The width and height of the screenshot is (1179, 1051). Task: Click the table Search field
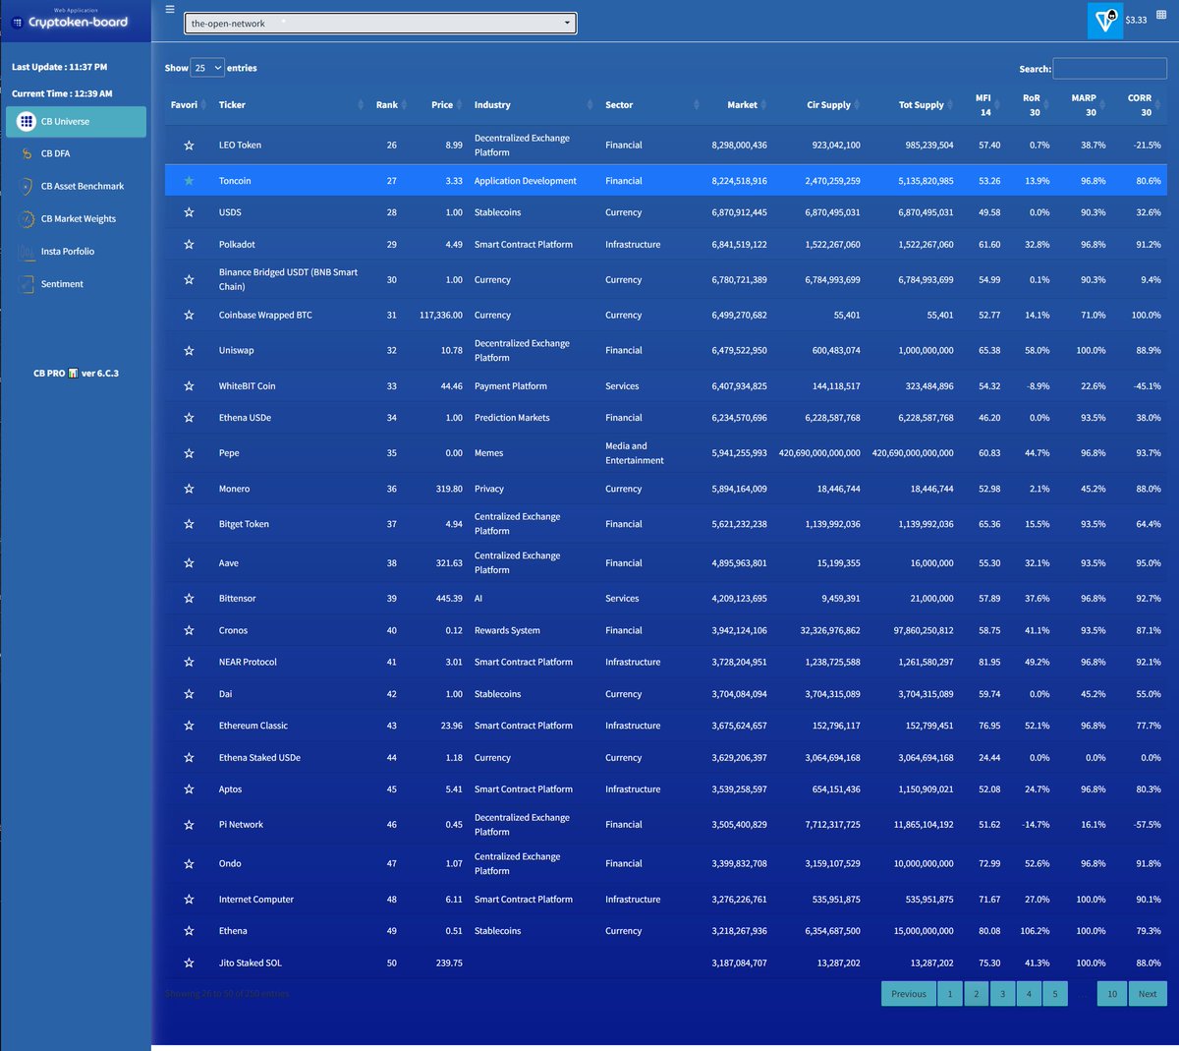pos(1109,69)
